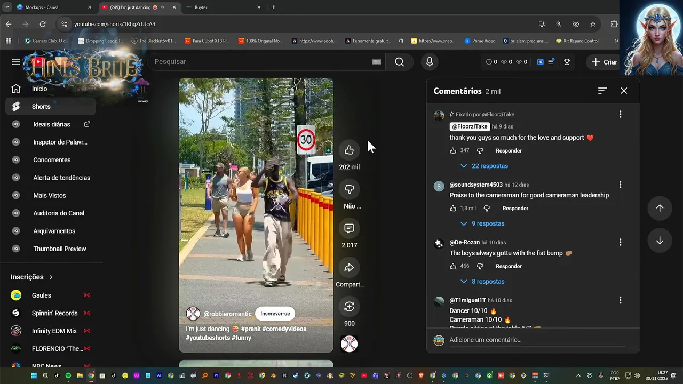
Task: Subscribe with Inscrever-se button
Action: [x=275, y=314]
